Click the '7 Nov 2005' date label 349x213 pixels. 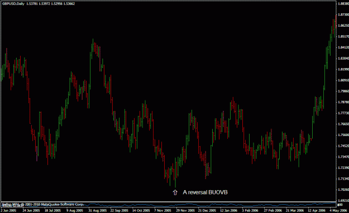(162, 210)
